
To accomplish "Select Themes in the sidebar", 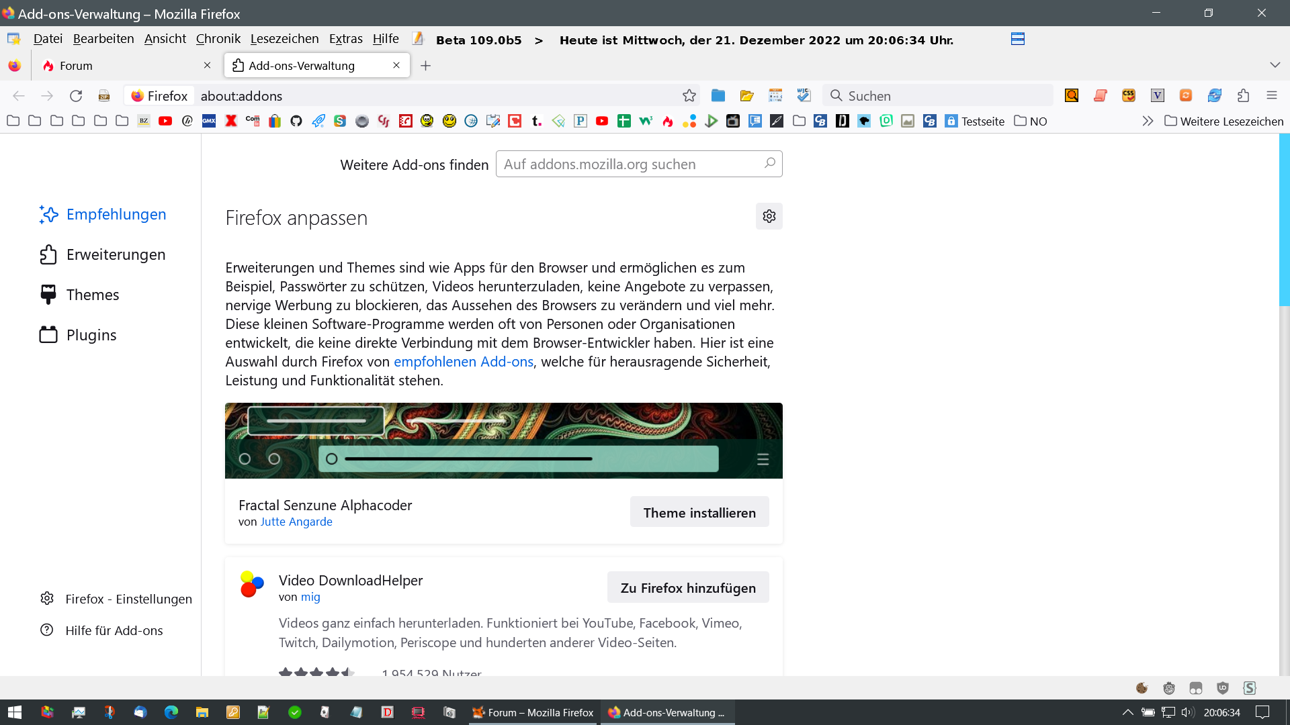I will [x=93, y=295].
